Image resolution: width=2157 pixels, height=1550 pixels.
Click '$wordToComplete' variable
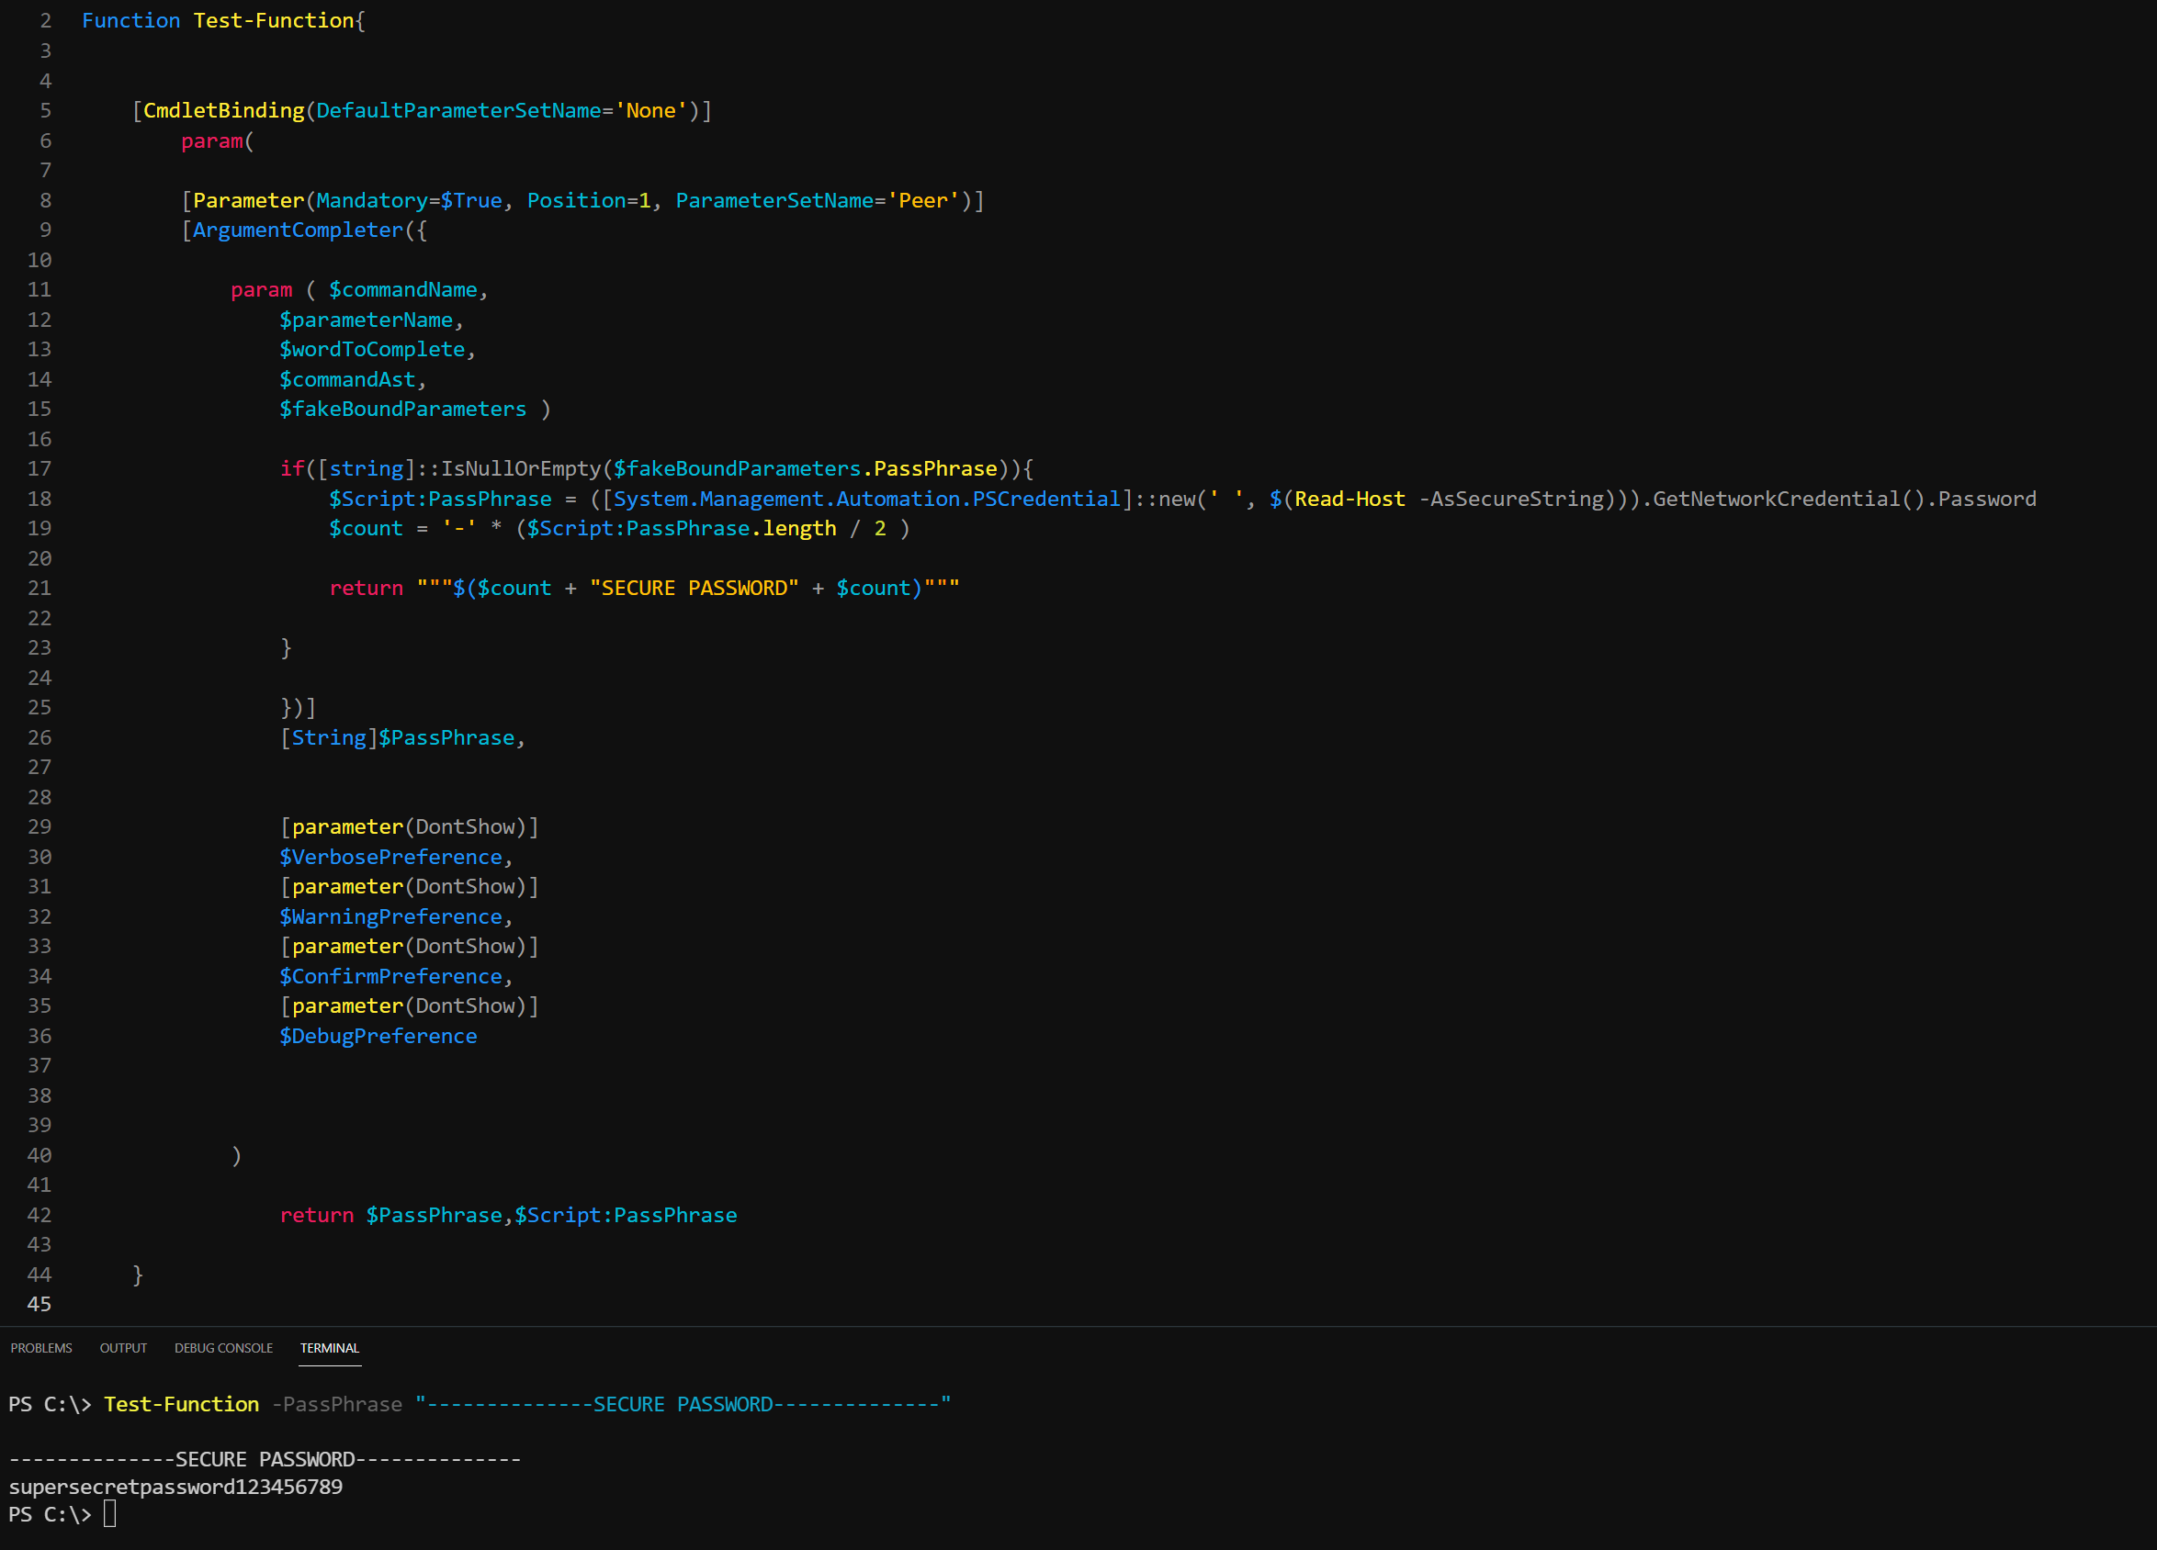click(x=372, y=349)
